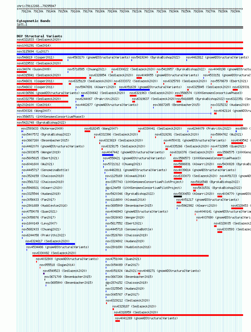Image resolution: width=251 pixels, height=332 pixels.
Task: Select nsv4462812 (gnomADStructuralVariants) label
Action: coord(217,57)
